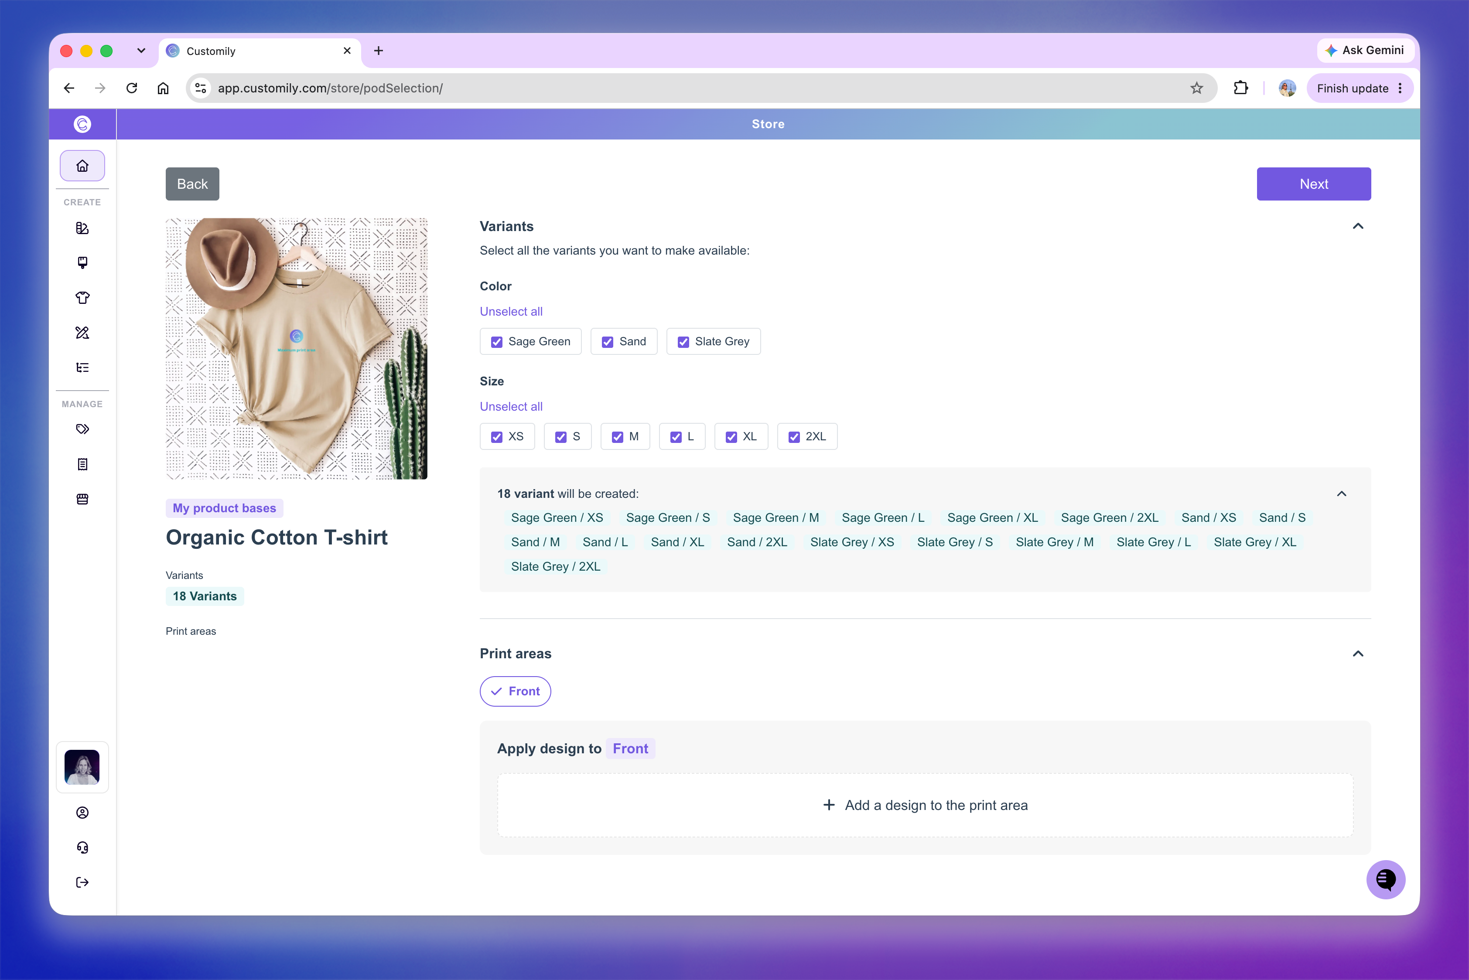This screenshot has height=980, width=1469.
Task: Uncheck the M size checkbox
Action: (617, 437)
